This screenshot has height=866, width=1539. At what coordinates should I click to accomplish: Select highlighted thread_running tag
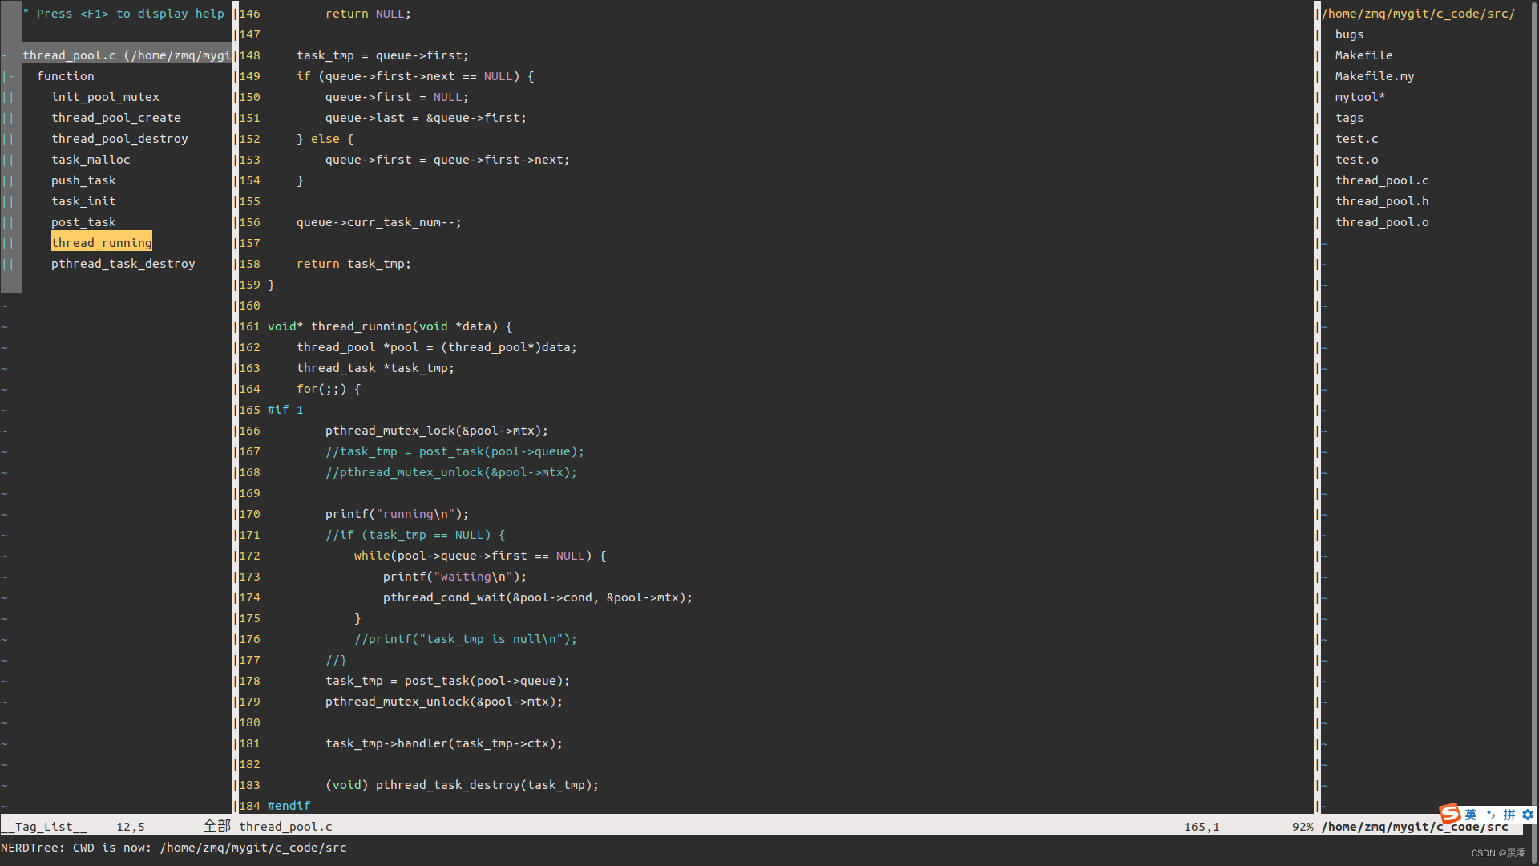[x=101, y=242]
